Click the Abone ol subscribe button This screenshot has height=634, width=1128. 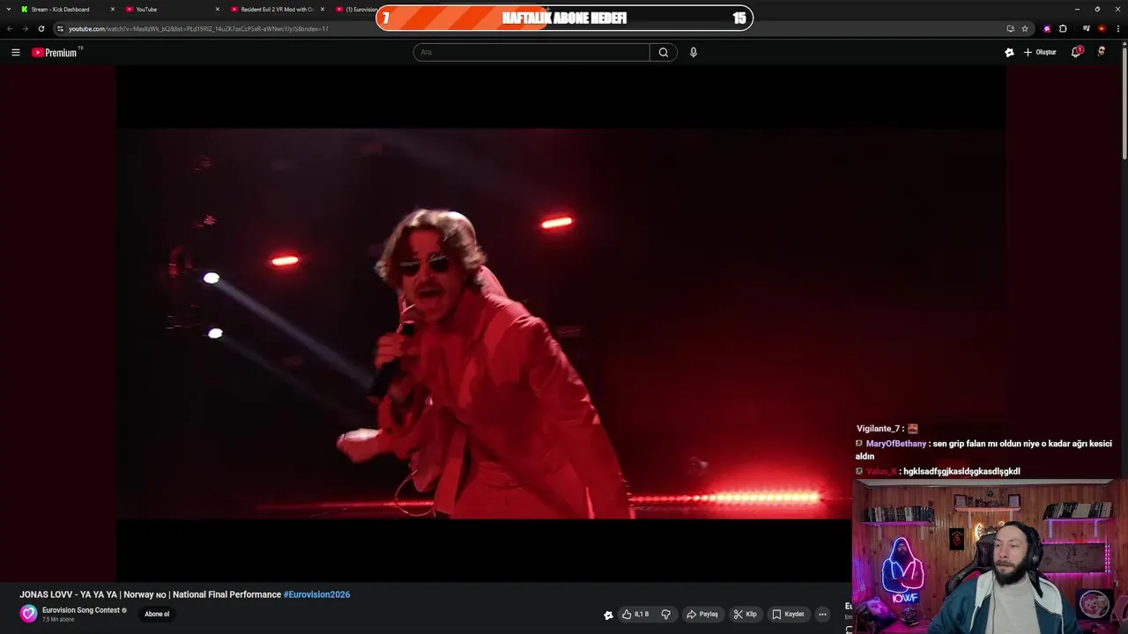coord(157,615)
